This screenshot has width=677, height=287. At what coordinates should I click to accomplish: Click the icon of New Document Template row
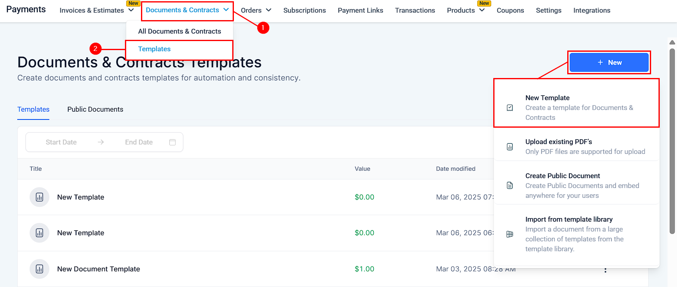tap(39, 269)
